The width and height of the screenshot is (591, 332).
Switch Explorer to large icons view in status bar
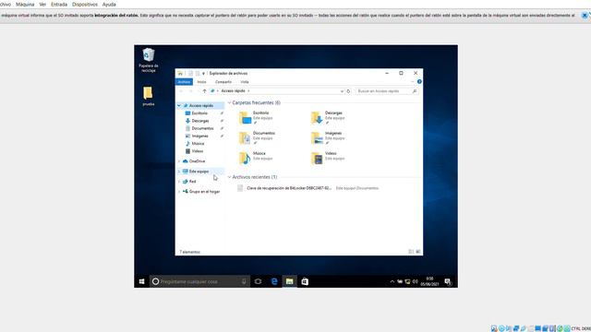(418, 252)
